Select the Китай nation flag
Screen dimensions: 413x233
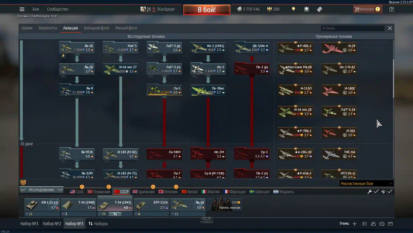pyautogui.click(x=189, y=192)
